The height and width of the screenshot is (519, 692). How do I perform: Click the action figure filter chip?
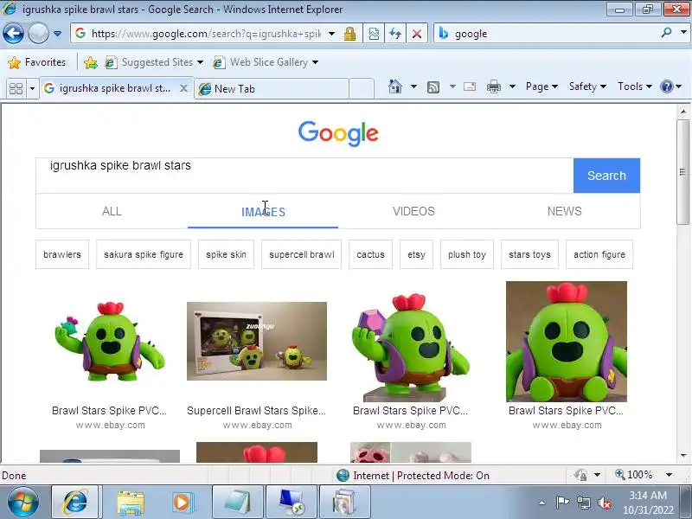(x=599, y=254)
